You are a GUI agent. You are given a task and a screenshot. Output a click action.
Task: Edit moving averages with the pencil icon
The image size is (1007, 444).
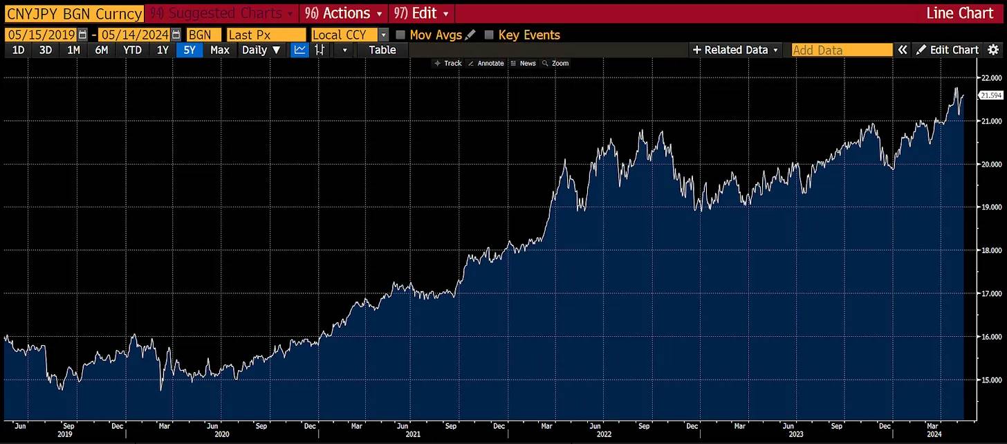471,35
